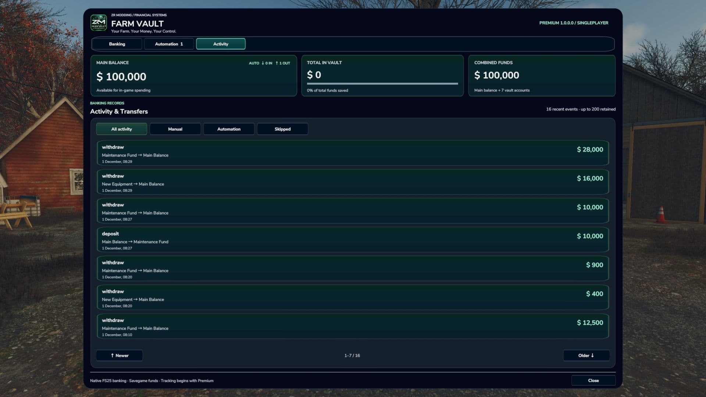
Task: Show only Skipped events
Action: [x=282, y=129]
